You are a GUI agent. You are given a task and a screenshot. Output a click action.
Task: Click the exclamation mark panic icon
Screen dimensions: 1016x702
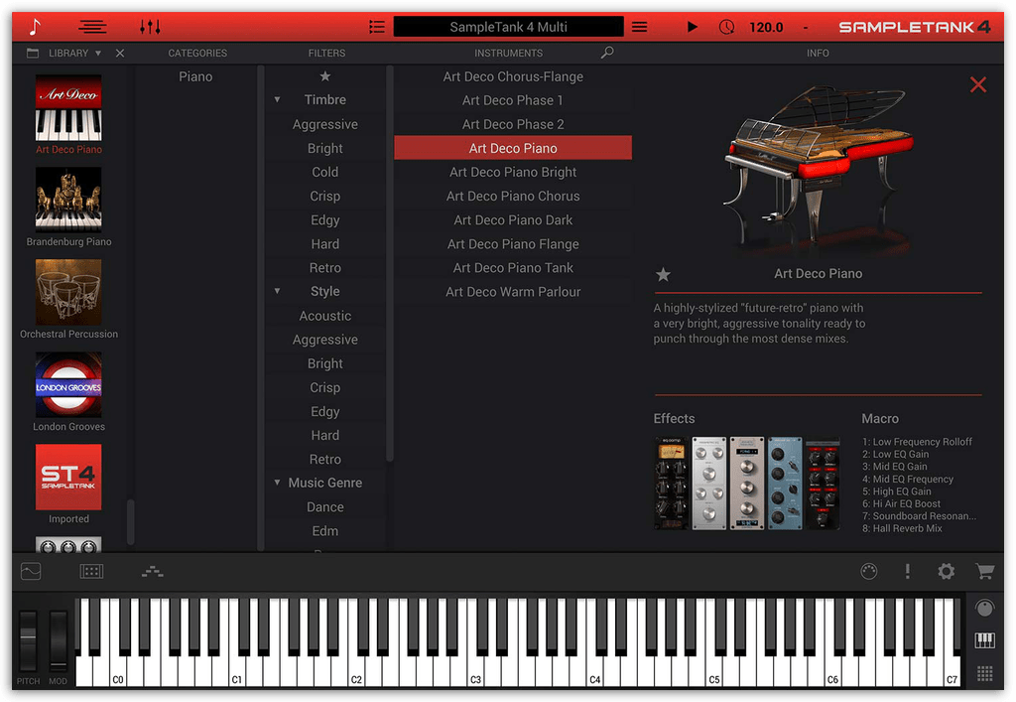pyautogui.click(x=907, y=571)
